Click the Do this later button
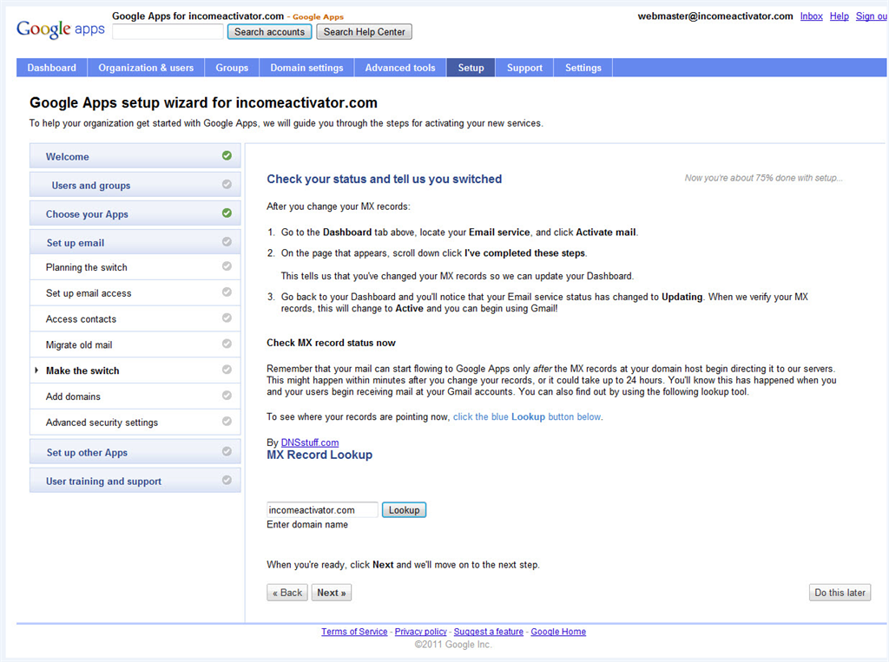889x662 pixels. [840, 593]
